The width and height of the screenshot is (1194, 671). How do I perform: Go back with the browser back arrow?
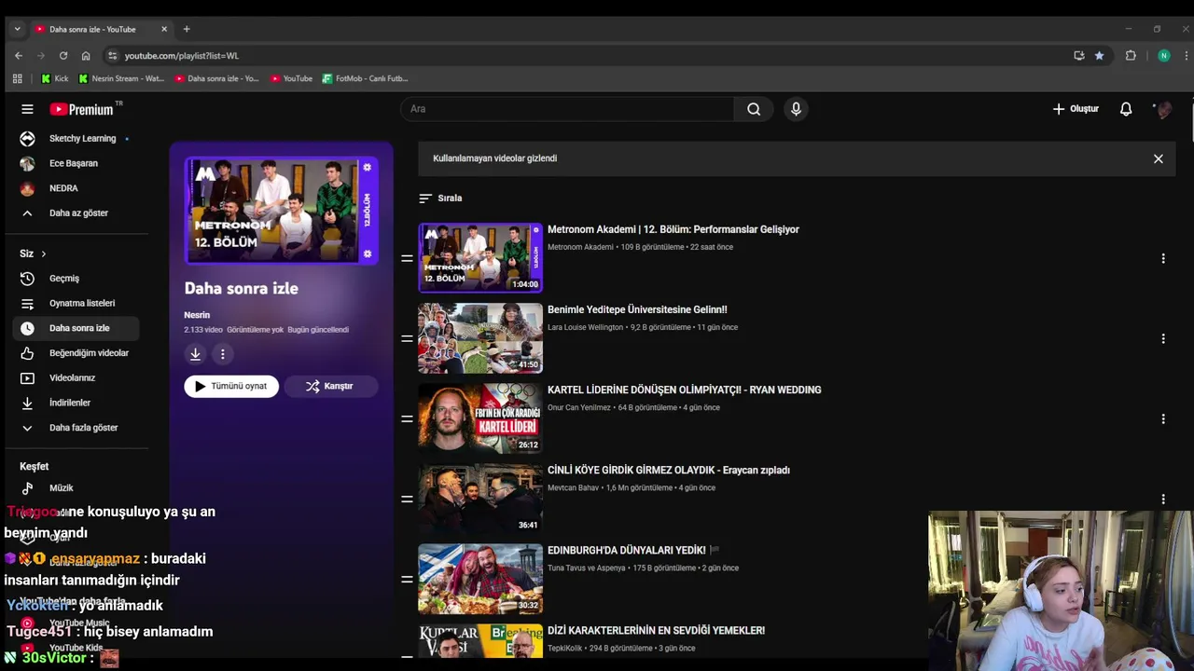point(19,56)
